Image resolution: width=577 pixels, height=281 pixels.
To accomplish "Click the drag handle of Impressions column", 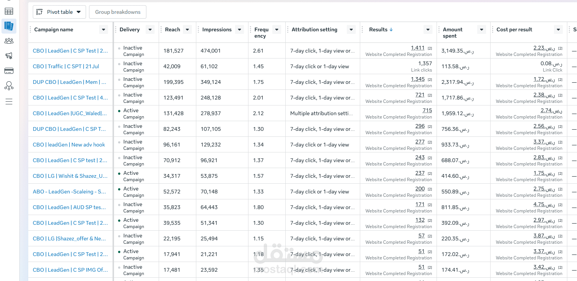I will pos(199,30).
